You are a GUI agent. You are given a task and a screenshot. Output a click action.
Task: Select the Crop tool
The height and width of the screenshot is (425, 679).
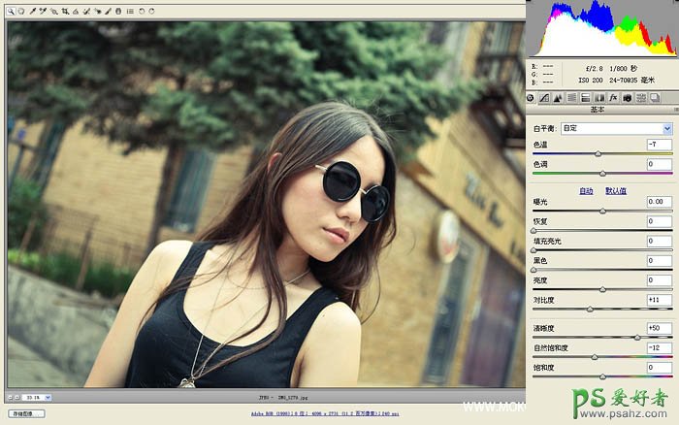tap(65, 11)
